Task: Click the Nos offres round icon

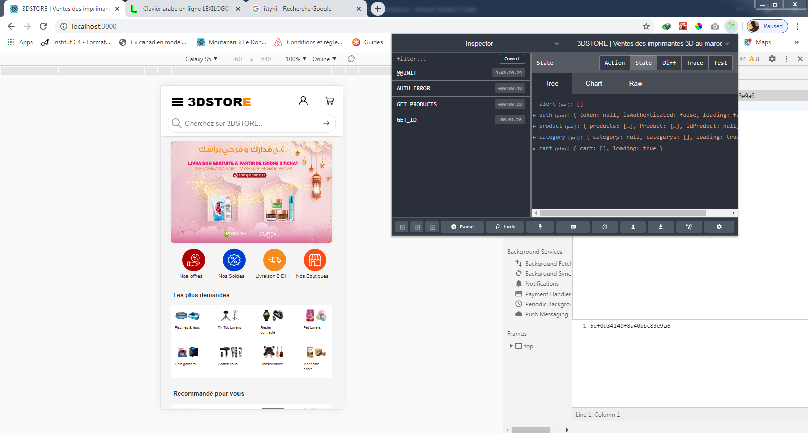Action: point(194,260)
